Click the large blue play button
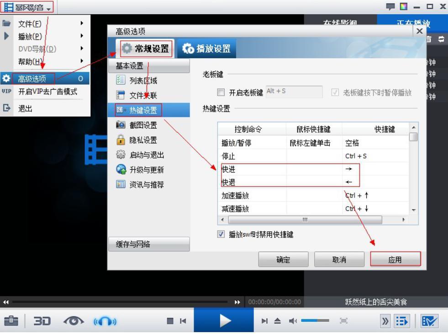The image size is (448, 334). click(224, 320)
